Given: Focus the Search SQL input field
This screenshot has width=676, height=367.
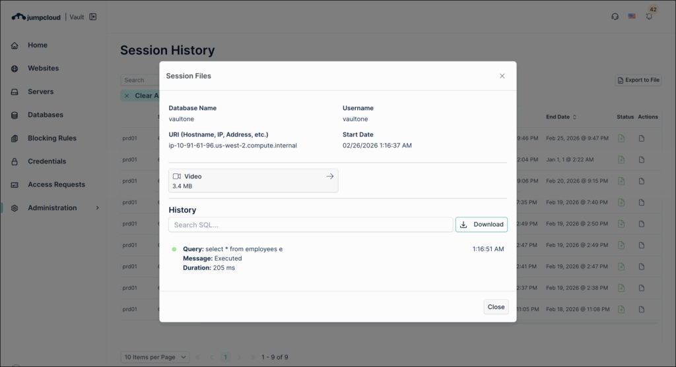Looking at the screenshot, I should (x=310, y=225).
